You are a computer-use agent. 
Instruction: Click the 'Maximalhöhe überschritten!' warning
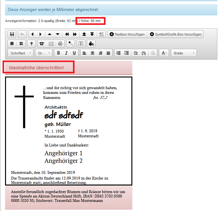(x=37, y=68)
